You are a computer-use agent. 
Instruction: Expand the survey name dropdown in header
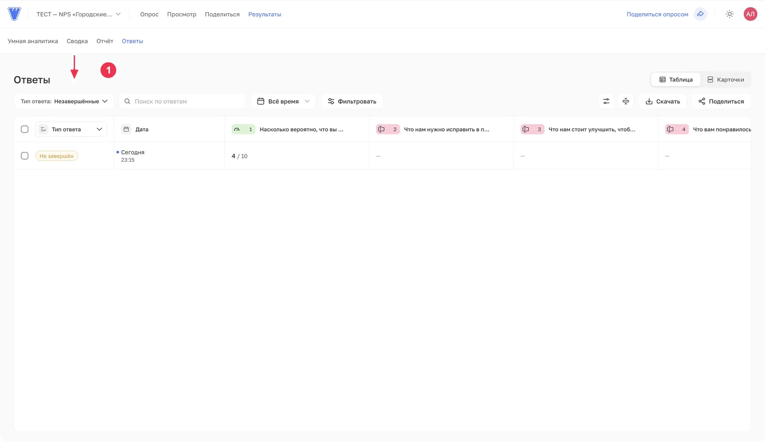78,14
